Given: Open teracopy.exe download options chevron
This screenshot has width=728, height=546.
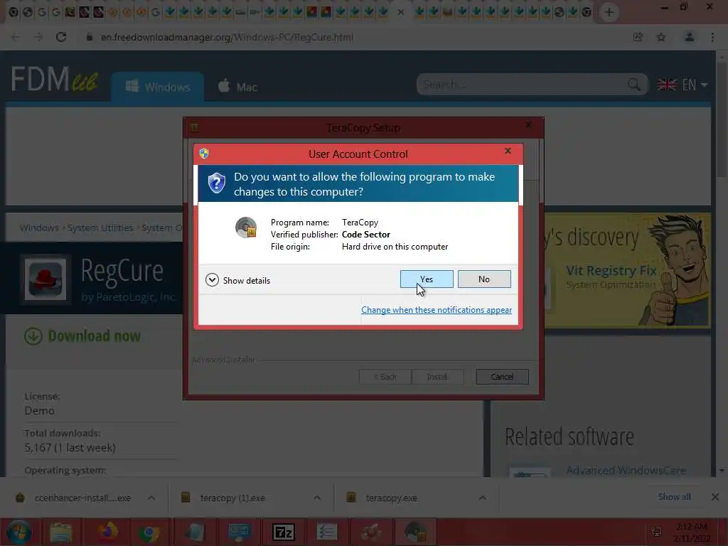Looking at the screenshot, I should (x=483, y=498).
